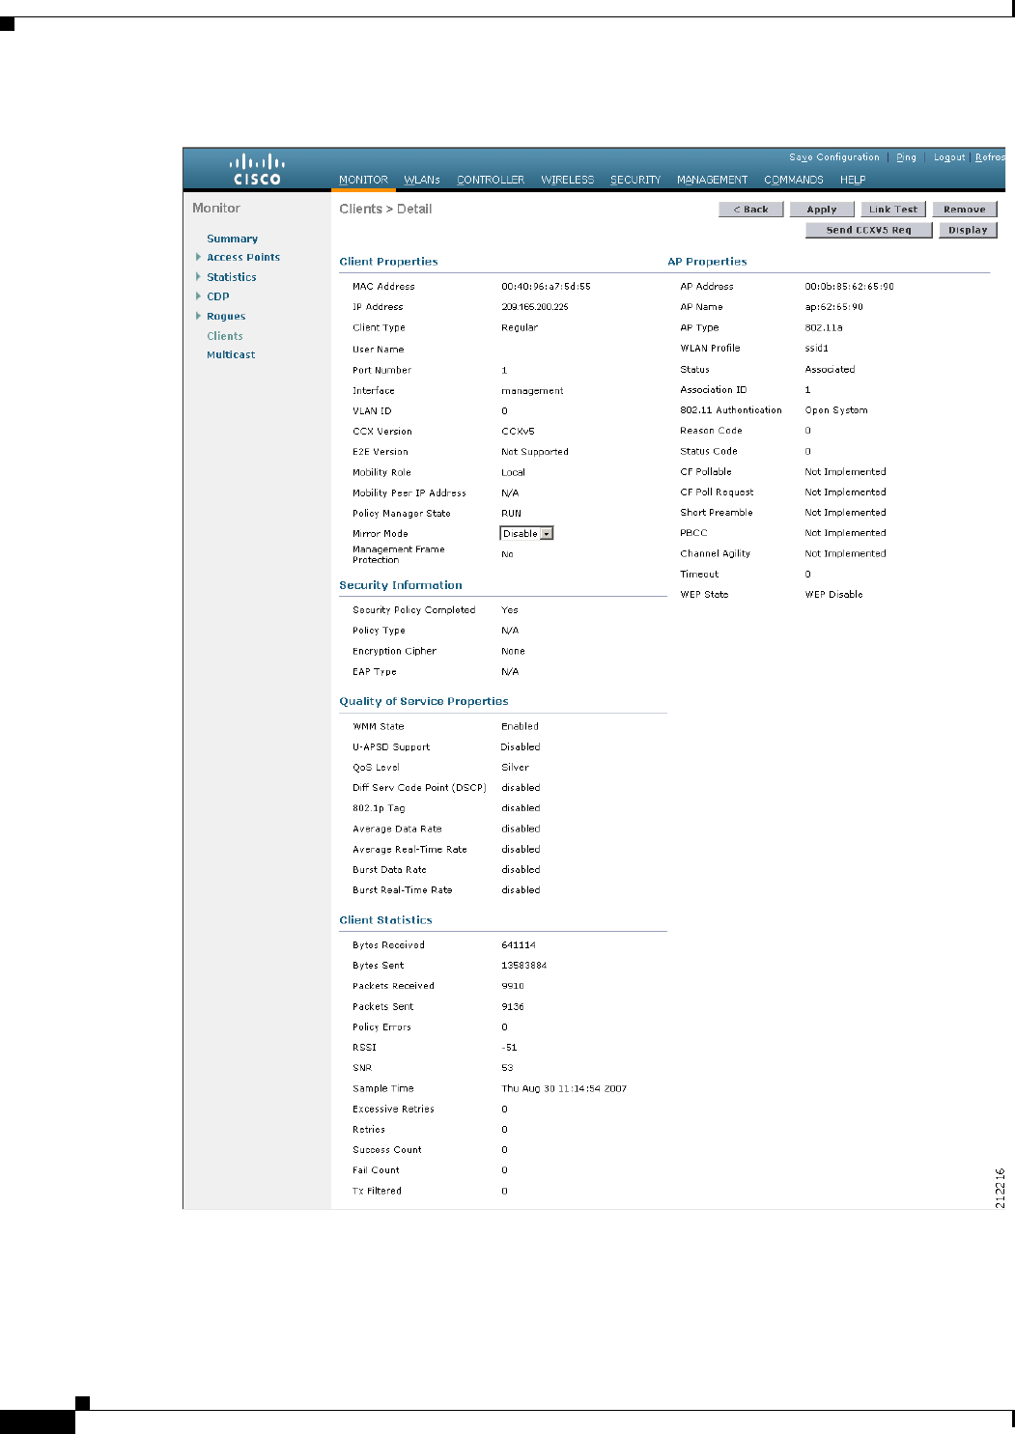Select the Client Properties heading
Image resolution: width=1015 pixels, height=1434 pixels.
(x=388, y=262)
